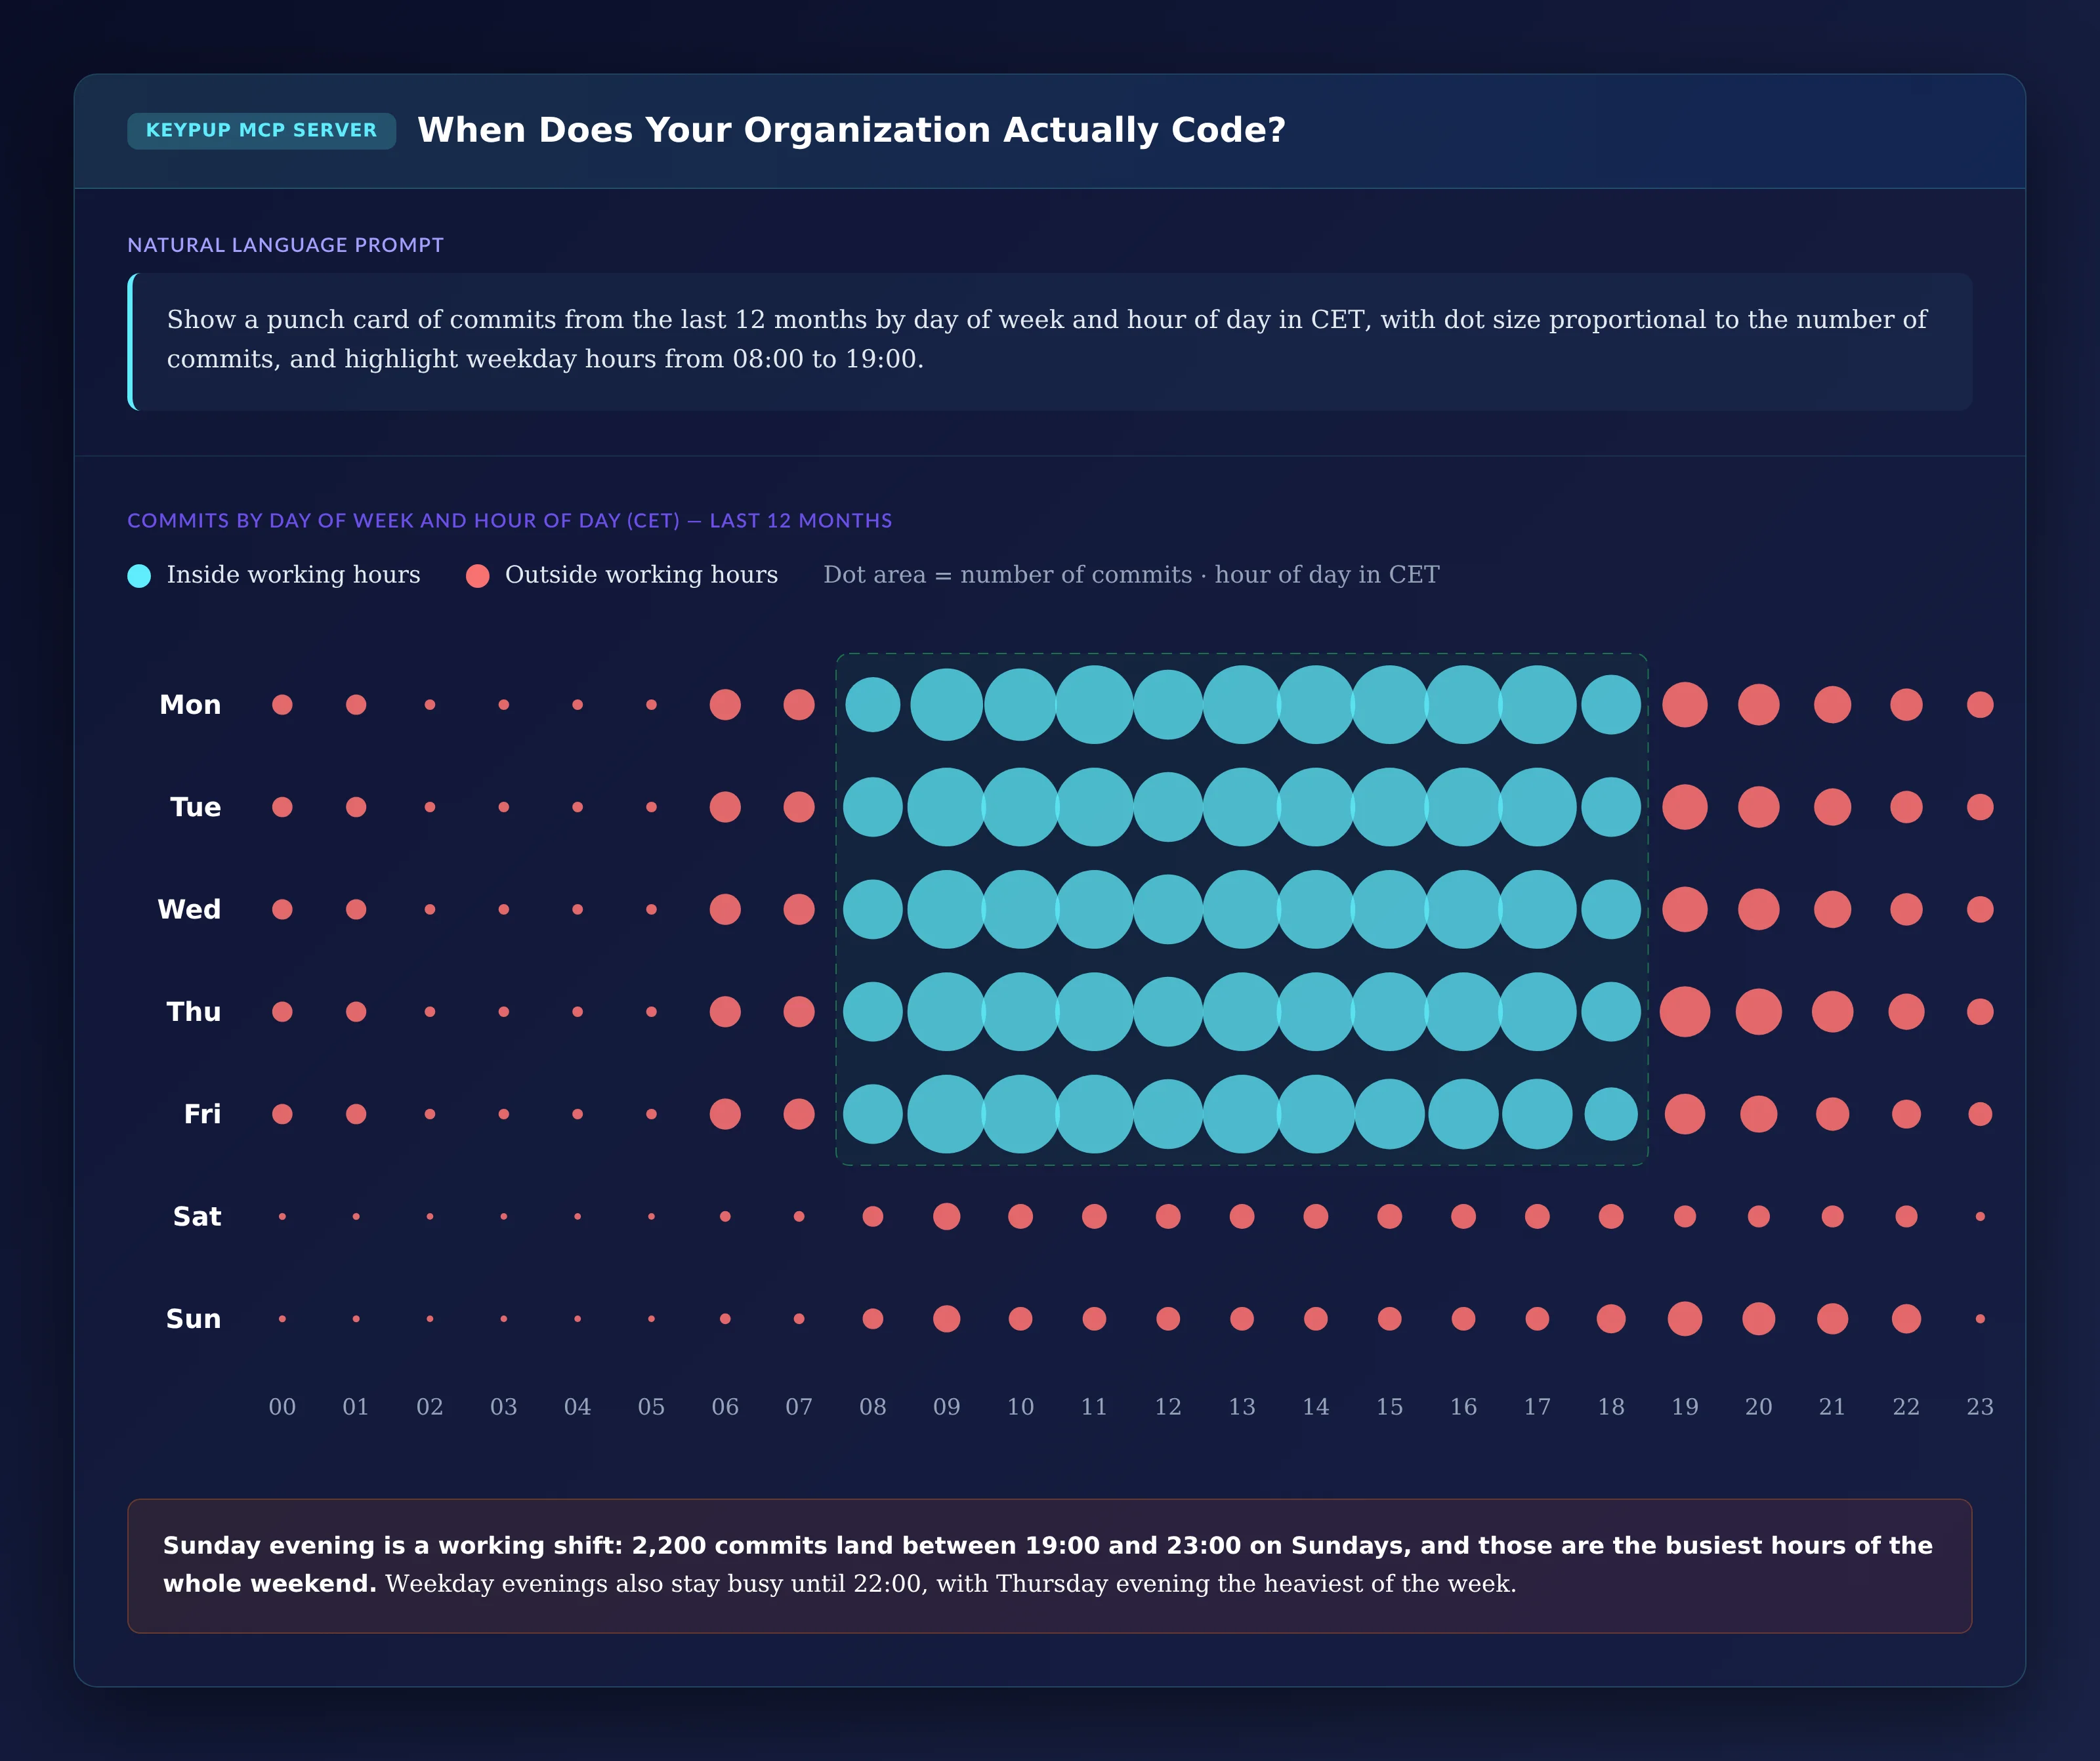
Task: Click the When Does Your Organization Actually Code title
Action: click(x=851, y=131)
